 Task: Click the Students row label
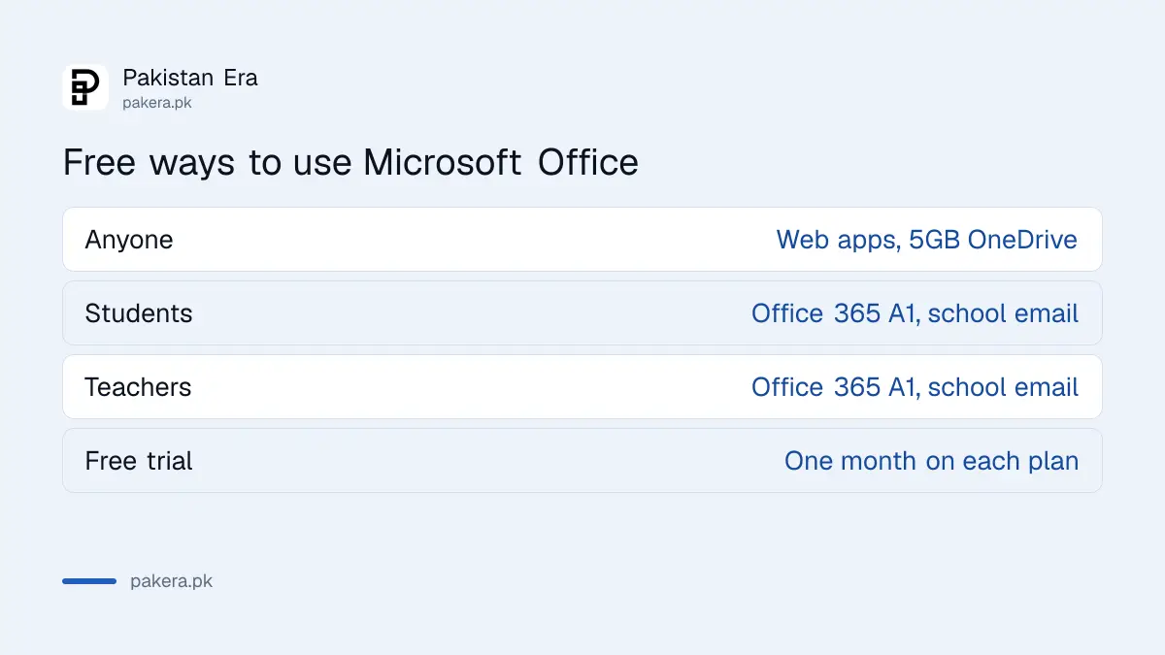coord(139,313)
